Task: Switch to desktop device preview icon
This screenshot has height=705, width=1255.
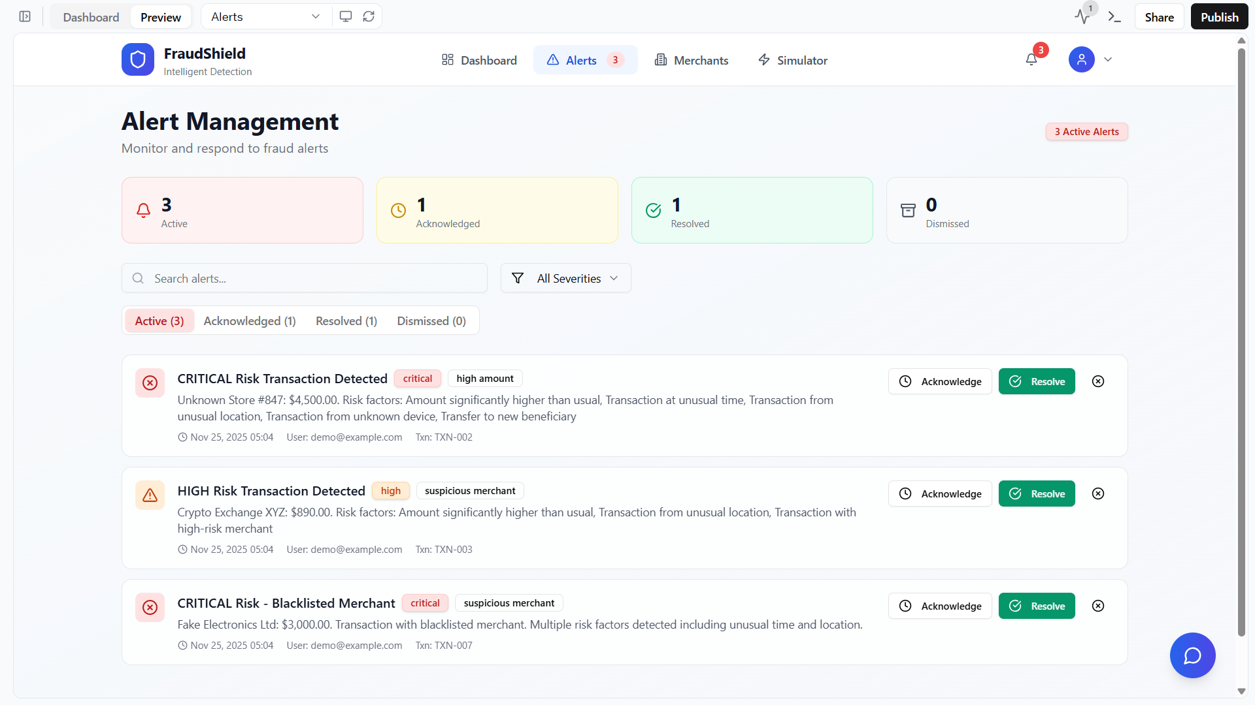Action: pyautogui.click(x=346, y=17)
